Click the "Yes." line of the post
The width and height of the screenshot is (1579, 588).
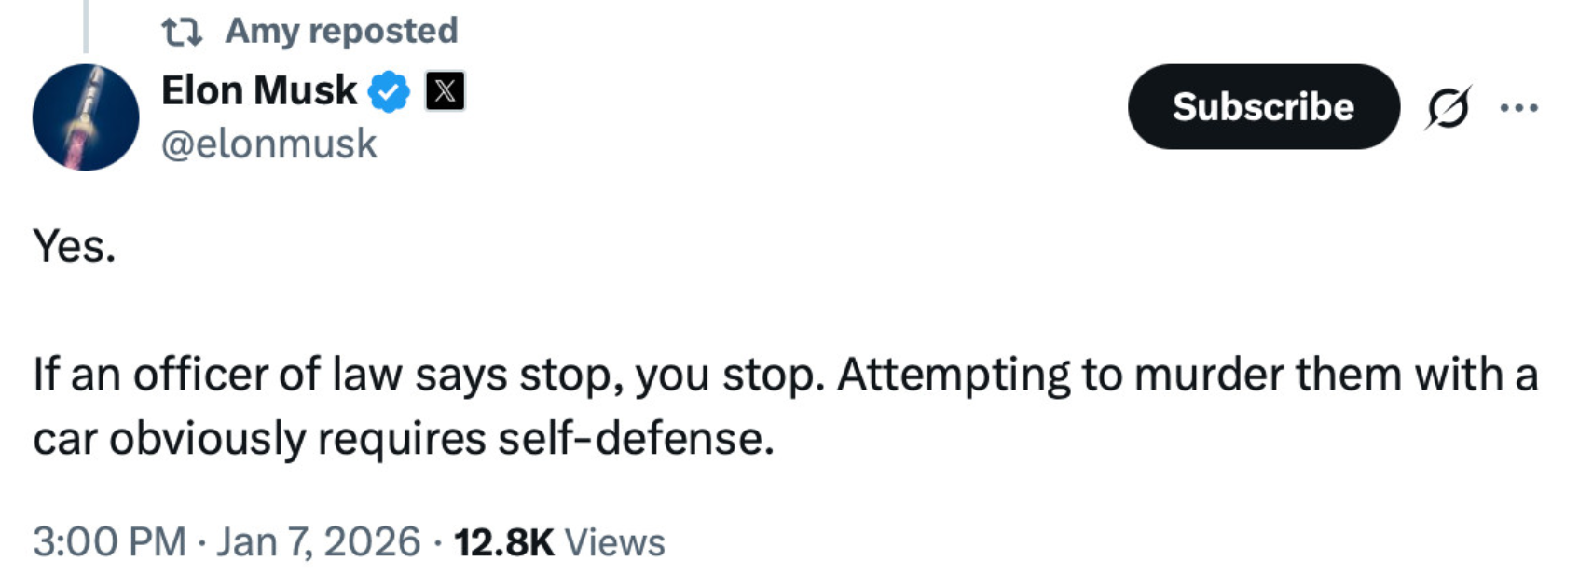75,247
